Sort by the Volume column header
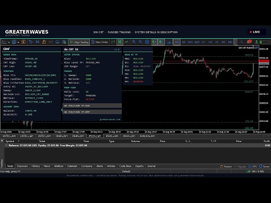This screenshot has height=203, width=271. [135, 141]
